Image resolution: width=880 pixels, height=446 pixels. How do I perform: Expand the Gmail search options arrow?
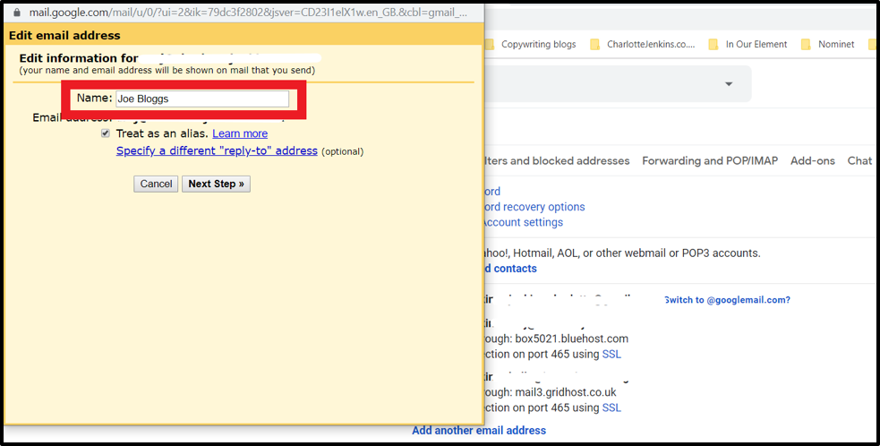click(729, 84)
